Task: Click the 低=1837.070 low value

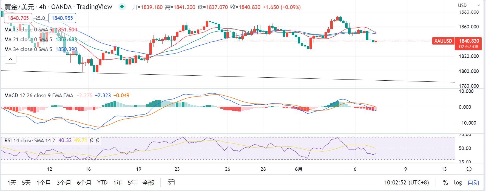Action: pyautogui.click(x=213, y=7)
